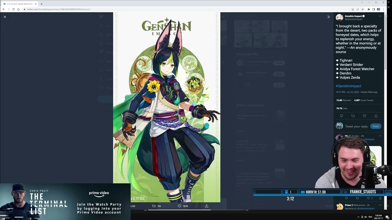
Task: Open a new browser tab with the plus button
Action: pos(42,4)
